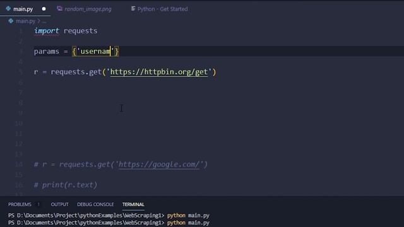Image resolution: width=404 pixels, height=227 pixels.
Task: Click the commented google.com URL
Action: coord(159,164)
